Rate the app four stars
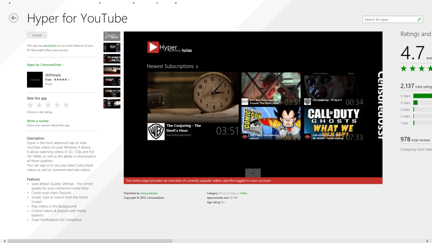The height and width of the screenshot is (243, 432). point(57,105)
